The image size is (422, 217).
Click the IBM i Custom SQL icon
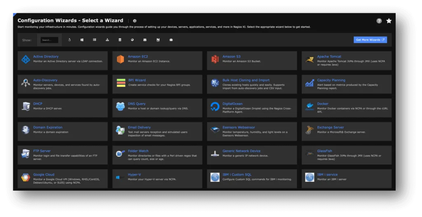(x=215, y=177)
